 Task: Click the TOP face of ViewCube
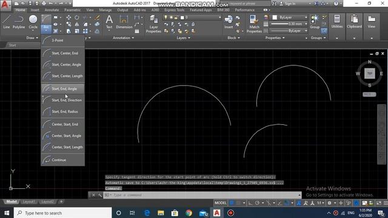[x=369, y=73]
